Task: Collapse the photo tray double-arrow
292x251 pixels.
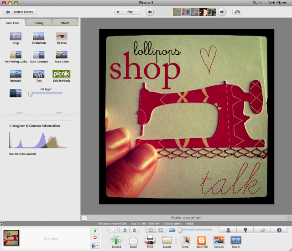Action: click(x=2, y=224)
